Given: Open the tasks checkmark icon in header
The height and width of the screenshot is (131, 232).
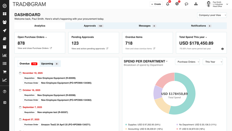Looking at the screenshot, I should point(177,4).
